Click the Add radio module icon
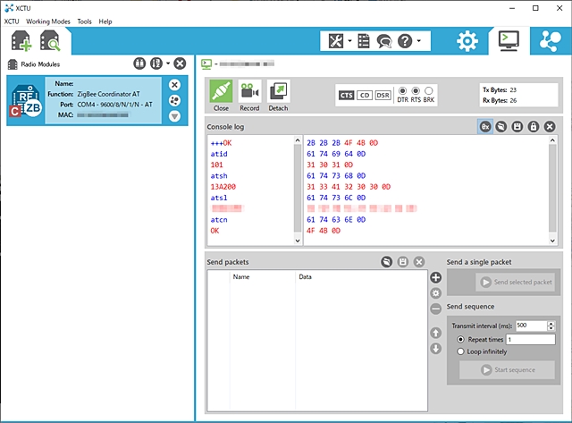 (x=21, y=40)
